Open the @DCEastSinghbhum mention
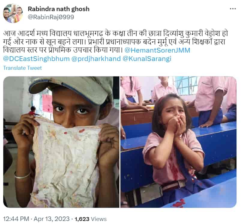 (x=36, y=59)
